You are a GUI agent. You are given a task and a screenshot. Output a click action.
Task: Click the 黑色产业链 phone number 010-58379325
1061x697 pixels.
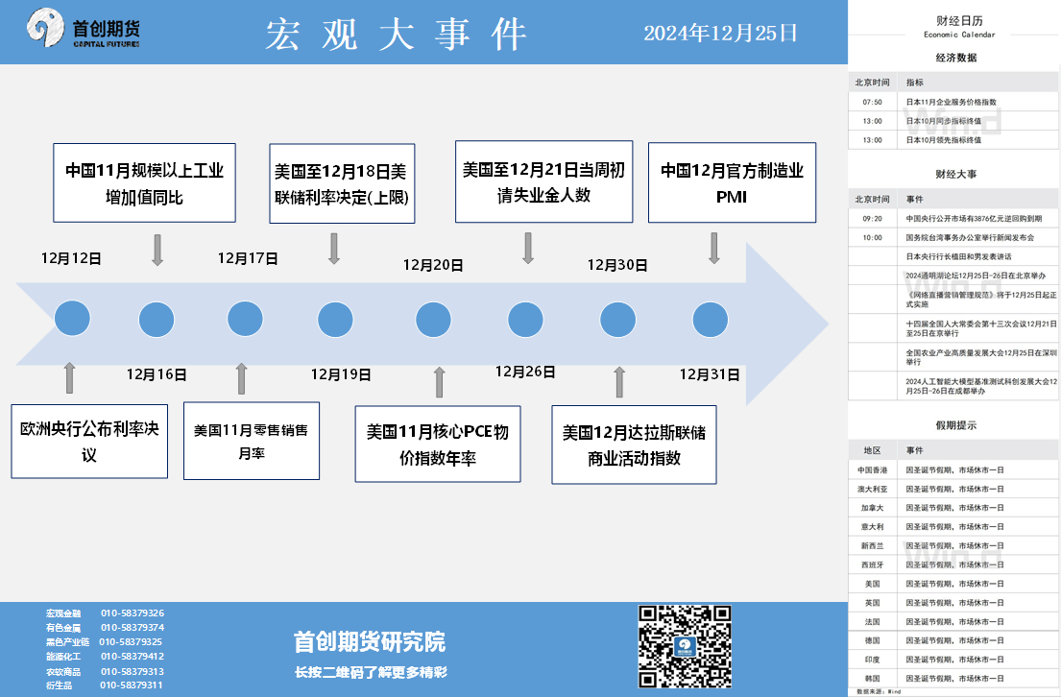click(131, 641)
